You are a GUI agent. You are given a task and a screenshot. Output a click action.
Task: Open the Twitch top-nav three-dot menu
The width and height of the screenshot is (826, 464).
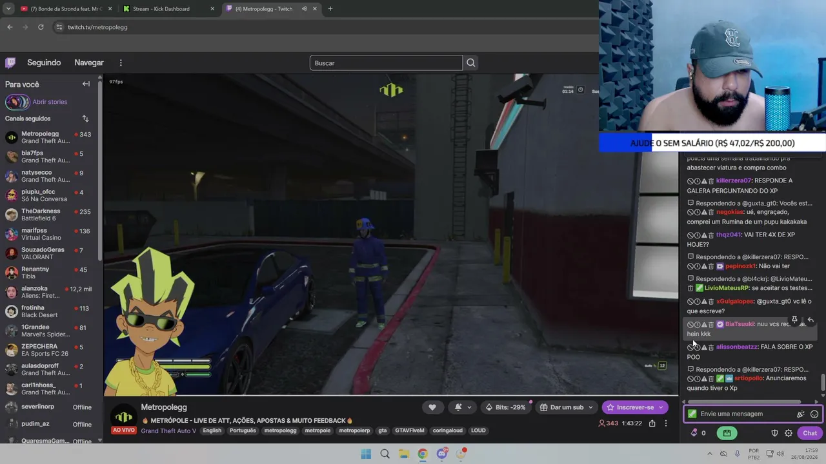click(x=121, y=63)
